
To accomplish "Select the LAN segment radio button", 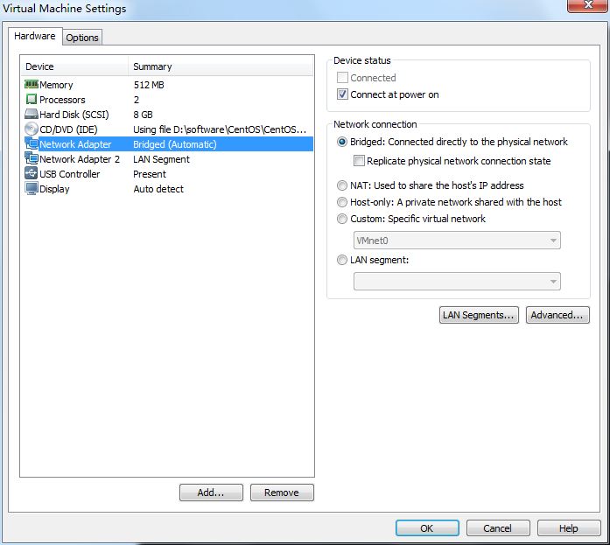I will click(x=342, y=260).
